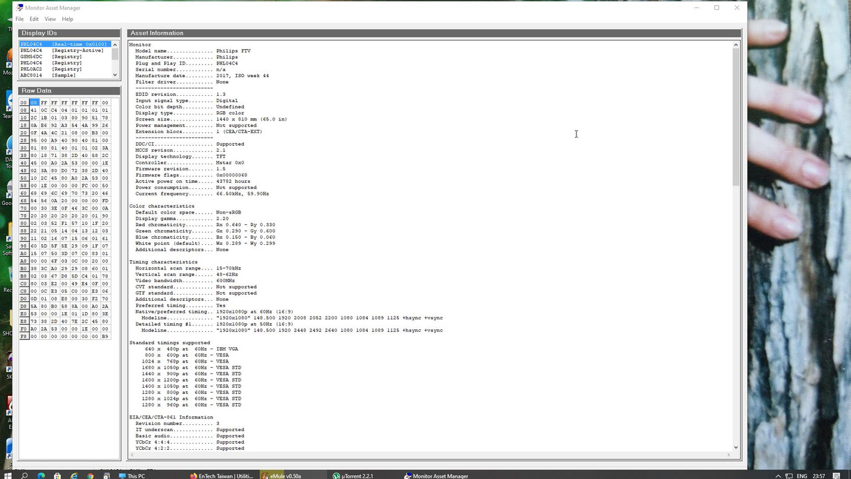Click row offset 80 header in Raw Data
The width and height of the screenshot is (851, 479).
pyautogui.click(x=24, y=223)
